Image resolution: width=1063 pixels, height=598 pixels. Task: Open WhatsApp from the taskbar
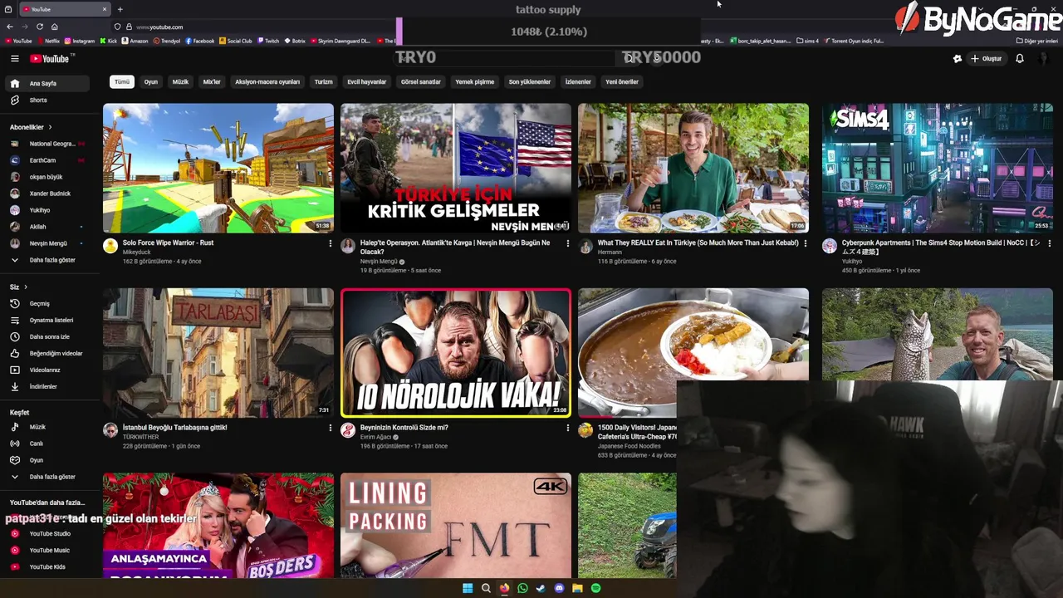pyautogui.click(x=522, y=588)
